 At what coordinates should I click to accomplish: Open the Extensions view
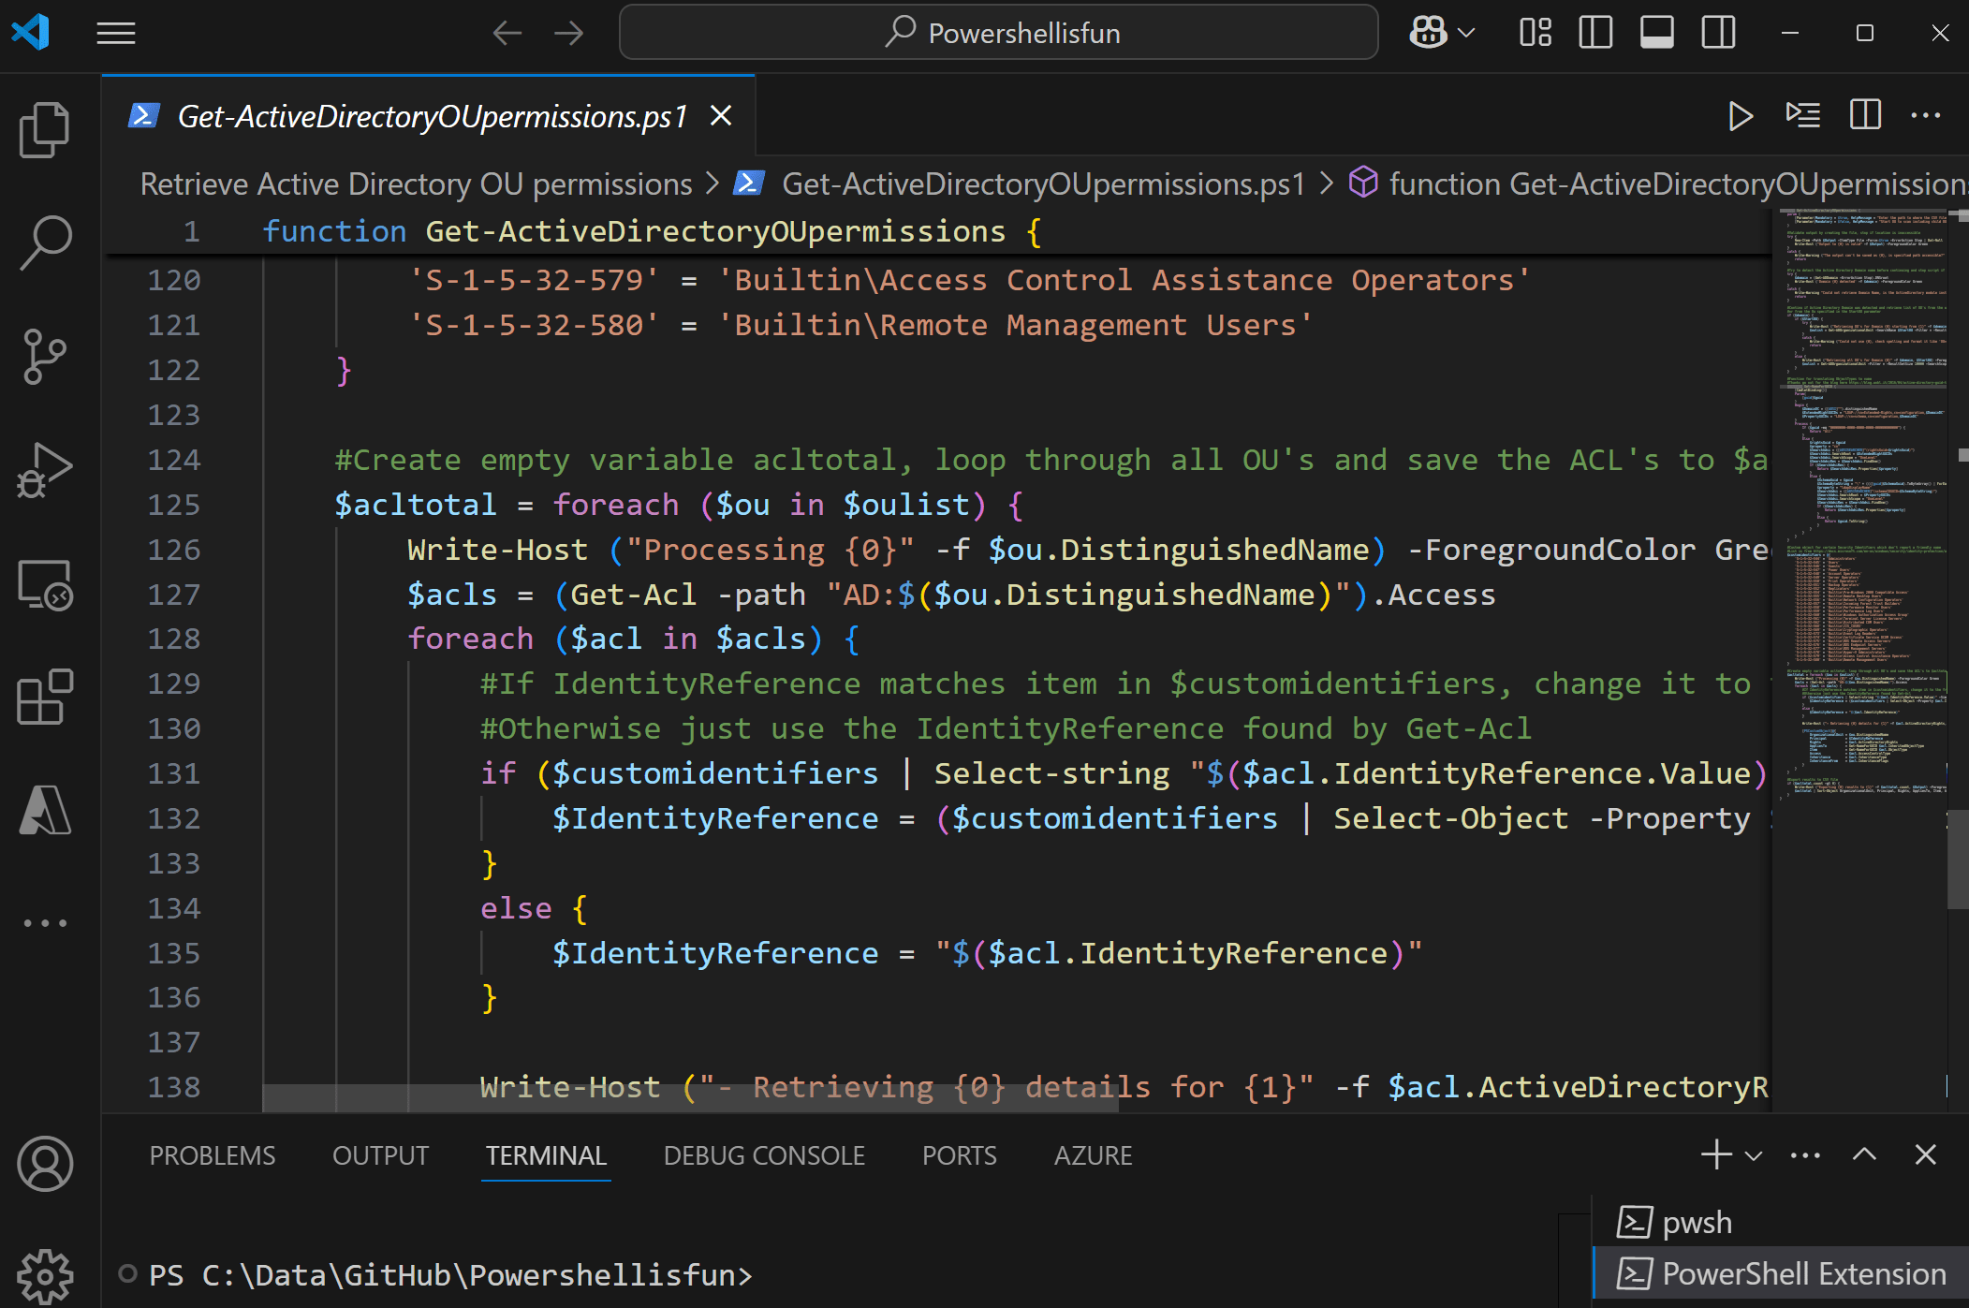(44, 698)
